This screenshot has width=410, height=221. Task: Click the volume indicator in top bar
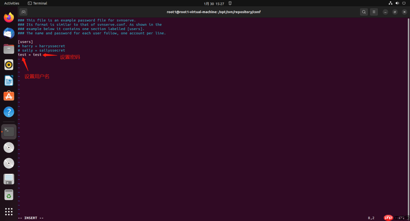(397, 3)
